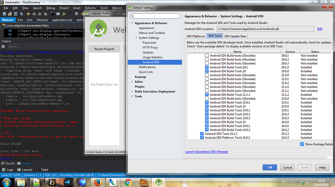Open the FlashDevelop Project menu
335x187 pixels.
click(x=64, y=8)
